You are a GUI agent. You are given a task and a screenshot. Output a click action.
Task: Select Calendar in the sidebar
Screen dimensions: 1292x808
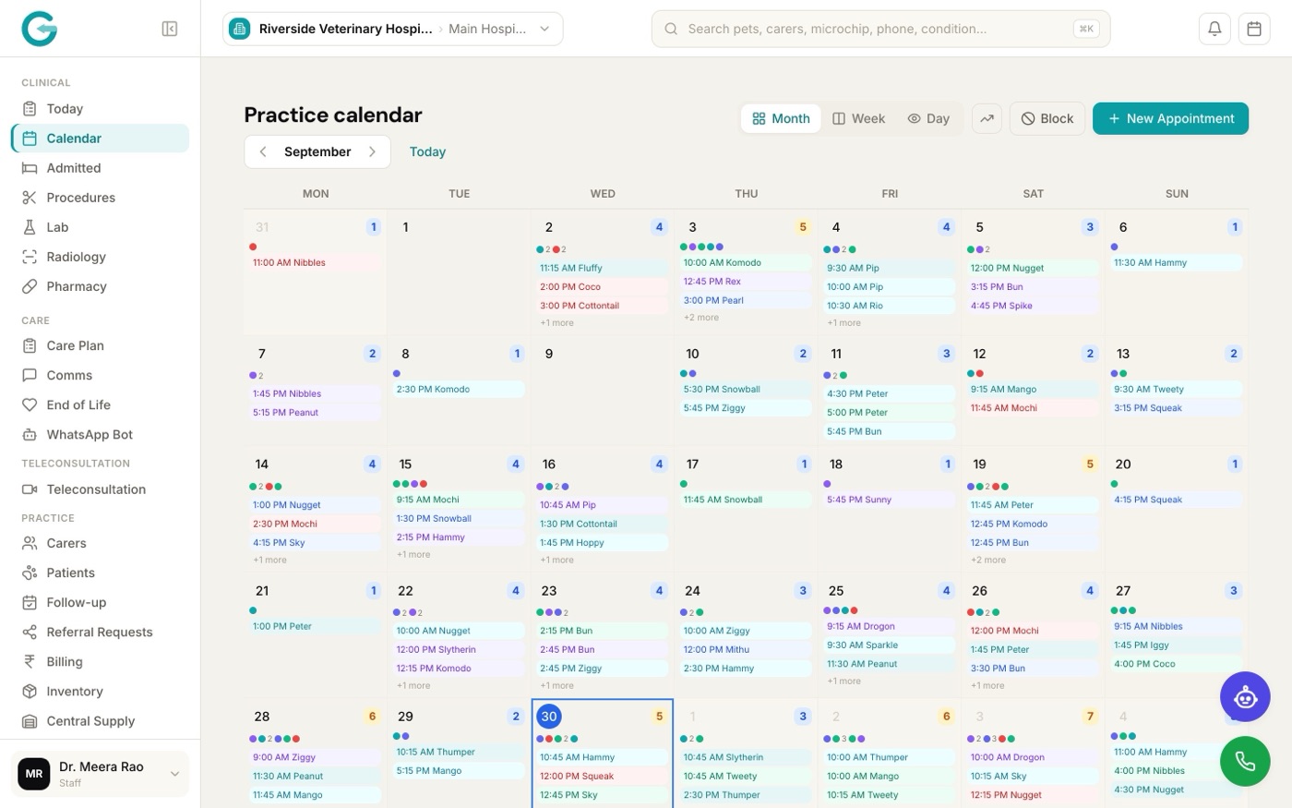click(100, 139)
